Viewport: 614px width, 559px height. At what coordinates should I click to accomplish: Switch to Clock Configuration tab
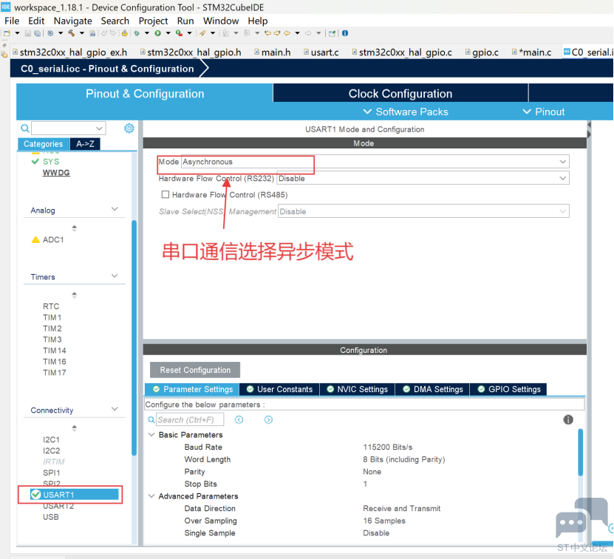[x=400, y=94]
